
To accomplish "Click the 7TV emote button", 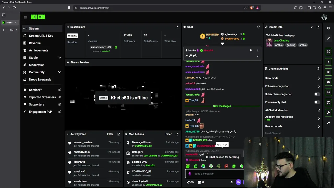I will point(238,182).
